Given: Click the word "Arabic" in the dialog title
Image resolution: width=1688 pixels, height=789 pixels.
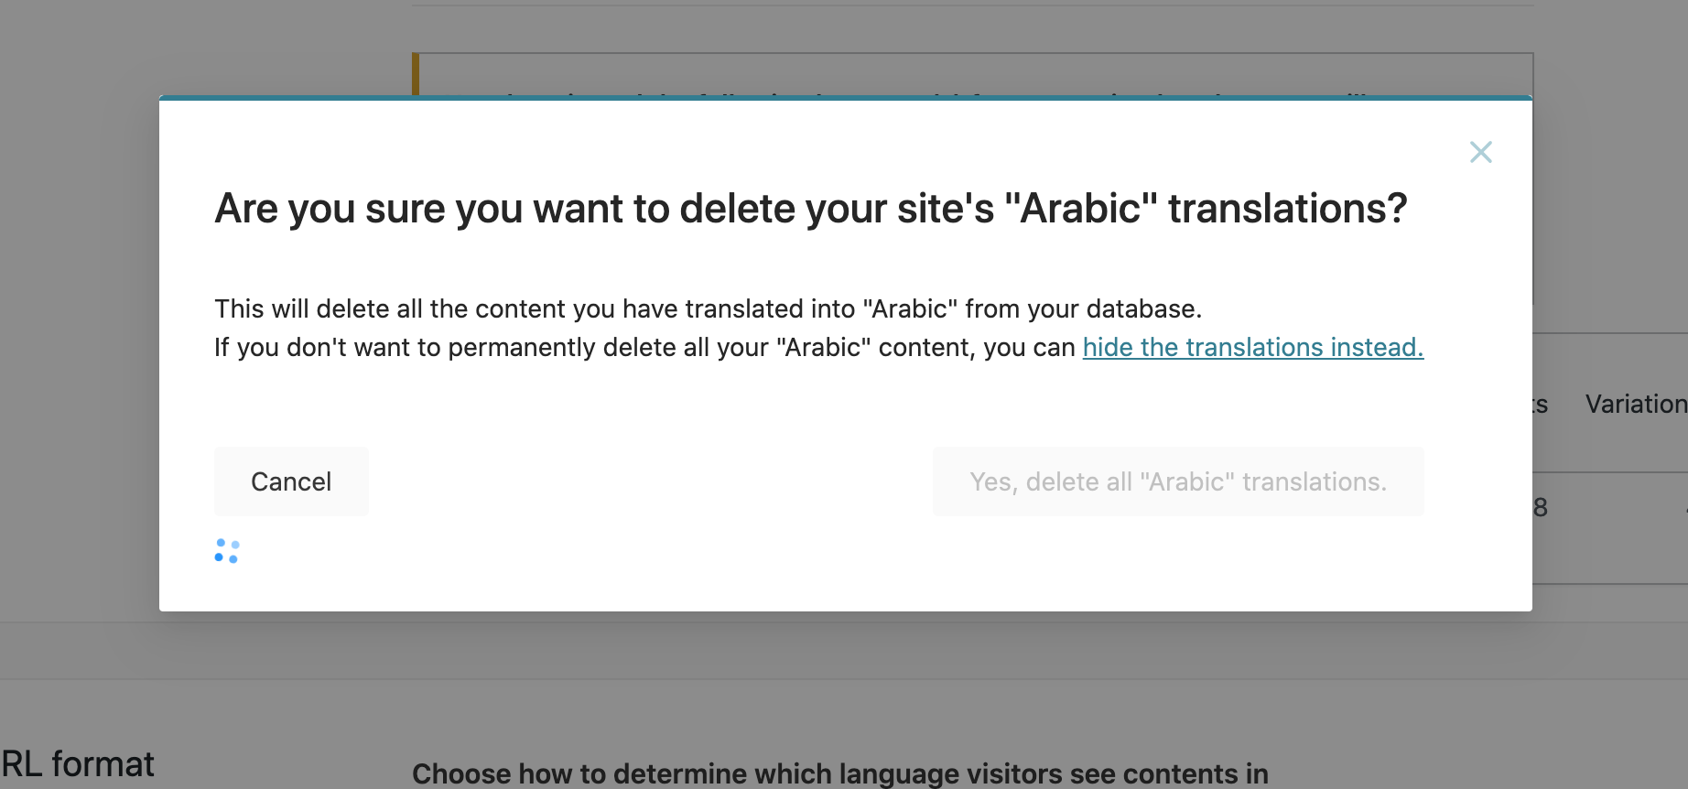Looking at the screenshot, I should click(x=1081, y=209).
